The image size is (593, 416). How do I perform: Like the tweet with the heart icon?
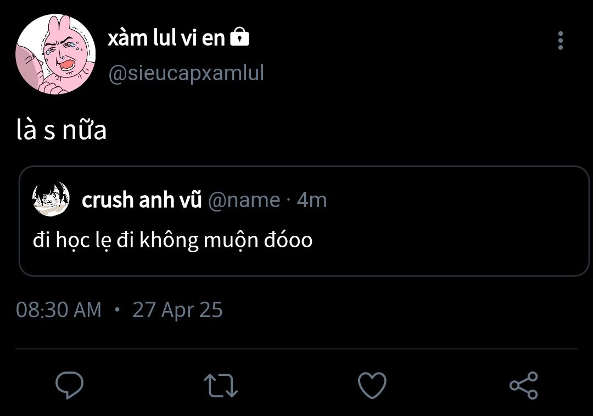pos(372,385)
